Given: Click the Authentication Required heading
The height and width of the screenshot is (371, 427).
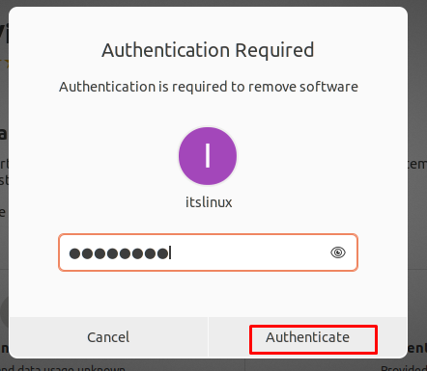Looking at the screenshot, I should [x=208, y=50].
